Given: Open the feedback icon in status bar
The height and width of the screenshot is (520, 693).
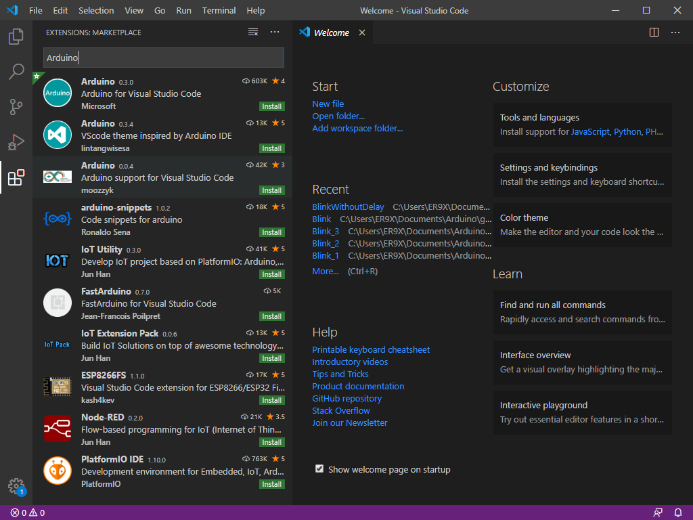Looking at the screenshot, I should click(658, 513).
